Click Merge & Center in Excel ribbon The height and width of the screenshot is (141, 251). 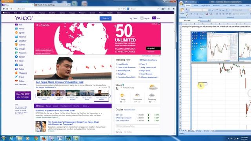click(240, 14)
